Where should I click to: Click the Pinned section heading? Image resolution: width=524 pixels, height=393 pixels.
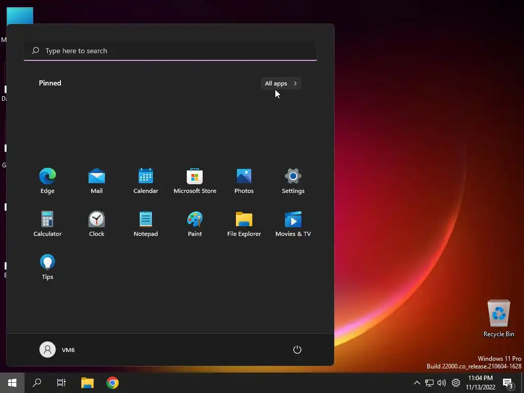coord(50,83)
